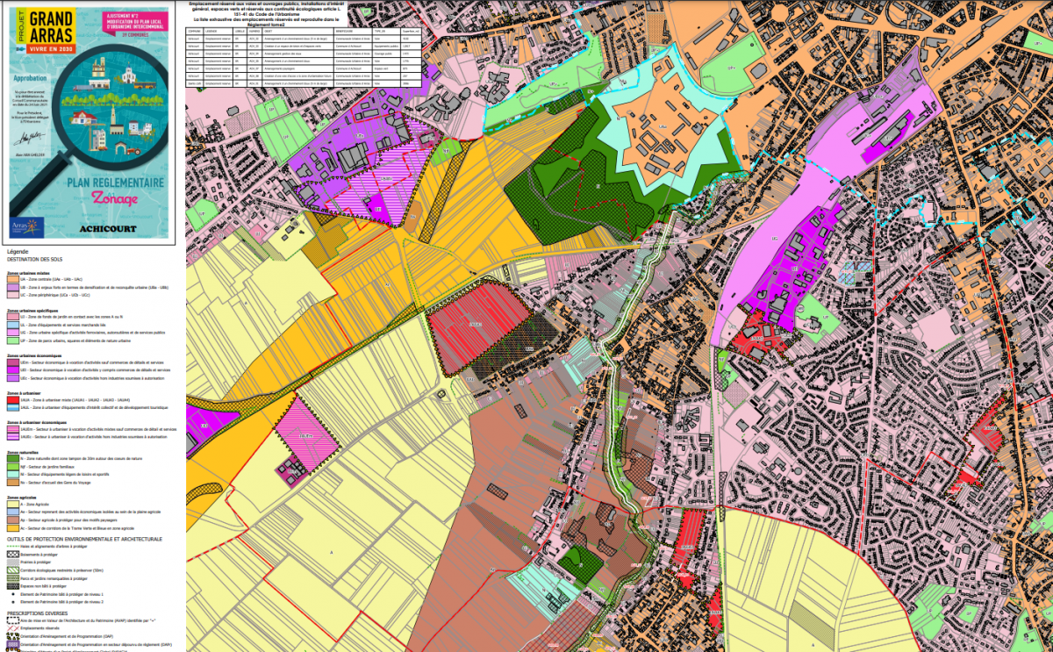Click the ACHICOURT title on the poster
Image resolution: width=1053 pixels, height=652 pixels.
[x=108, y=228]
